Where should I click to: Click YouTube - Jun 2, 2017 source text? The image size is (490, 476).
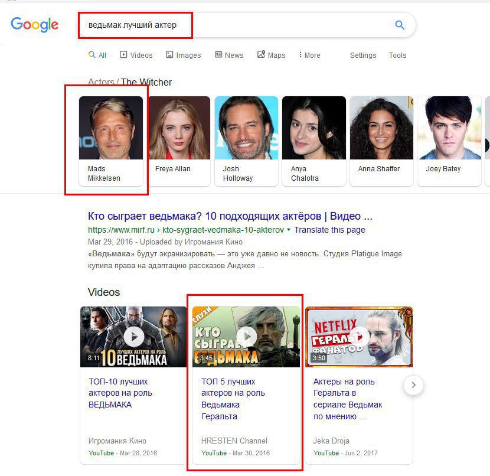tap(345, 453)
